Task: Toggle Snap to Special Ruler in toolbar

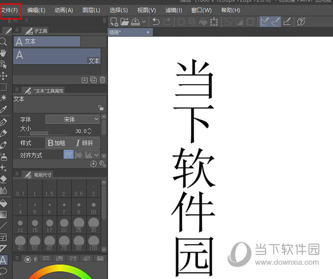Action: (276, 22)
